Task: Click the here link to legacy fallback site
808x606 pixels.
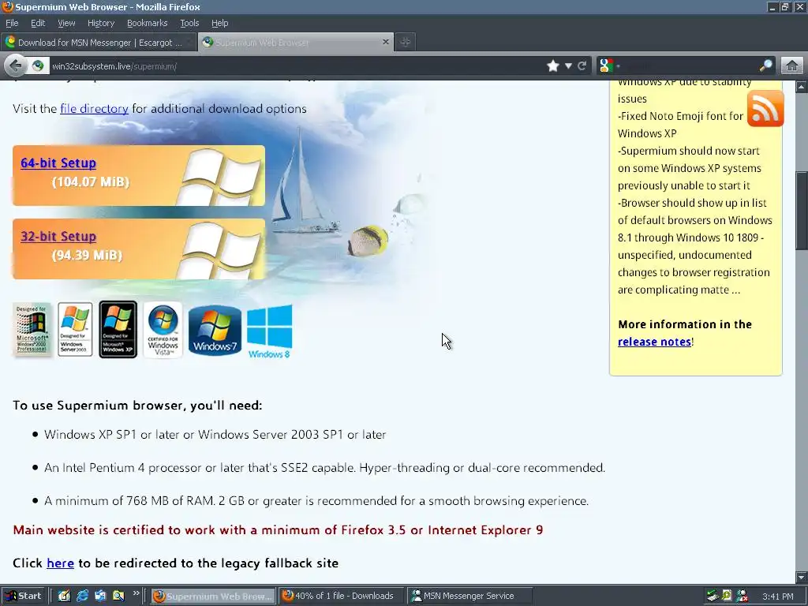Action: (60, 563)
